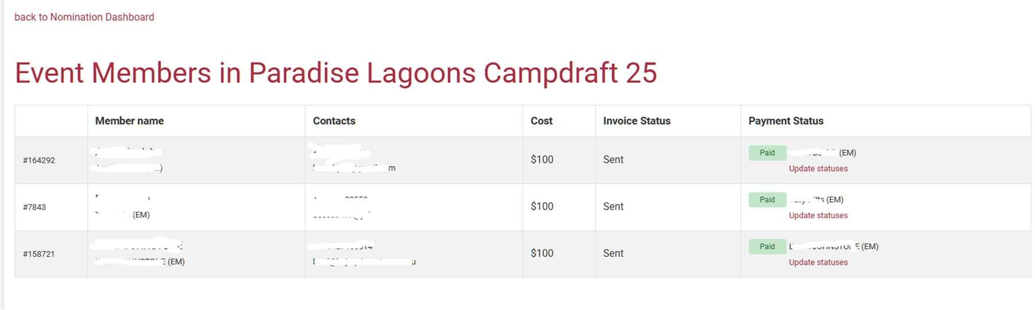Click the Event Members page heading

pos(335,73)
